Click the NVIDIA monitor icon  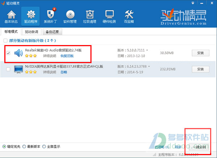18,69
